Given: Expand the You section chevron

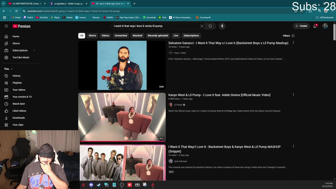Looking at the screenshot, I should coord(12,69).
